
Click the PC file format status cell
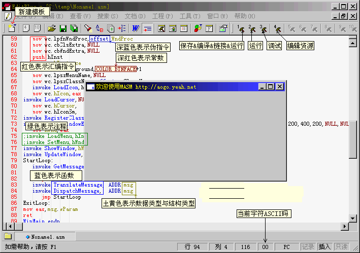click(286, 247)
